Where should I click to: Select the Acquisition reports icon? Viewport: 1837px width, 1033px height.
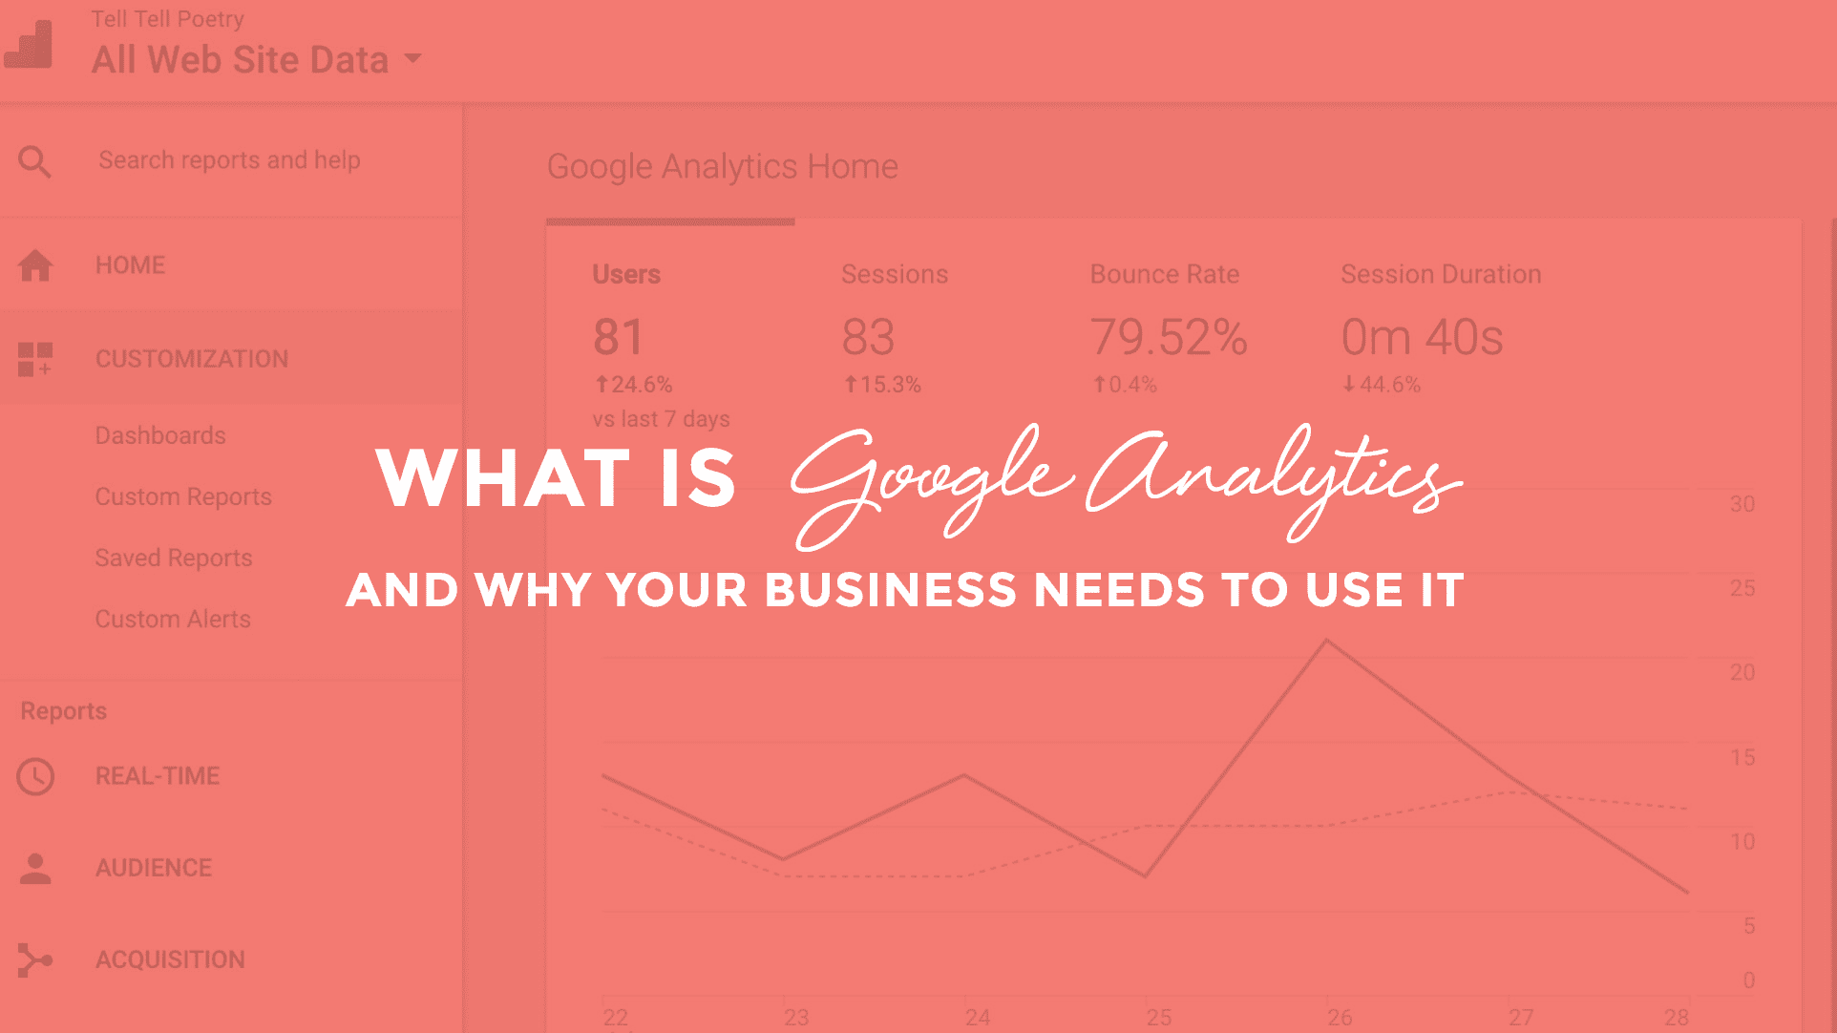tap(35, 959)
